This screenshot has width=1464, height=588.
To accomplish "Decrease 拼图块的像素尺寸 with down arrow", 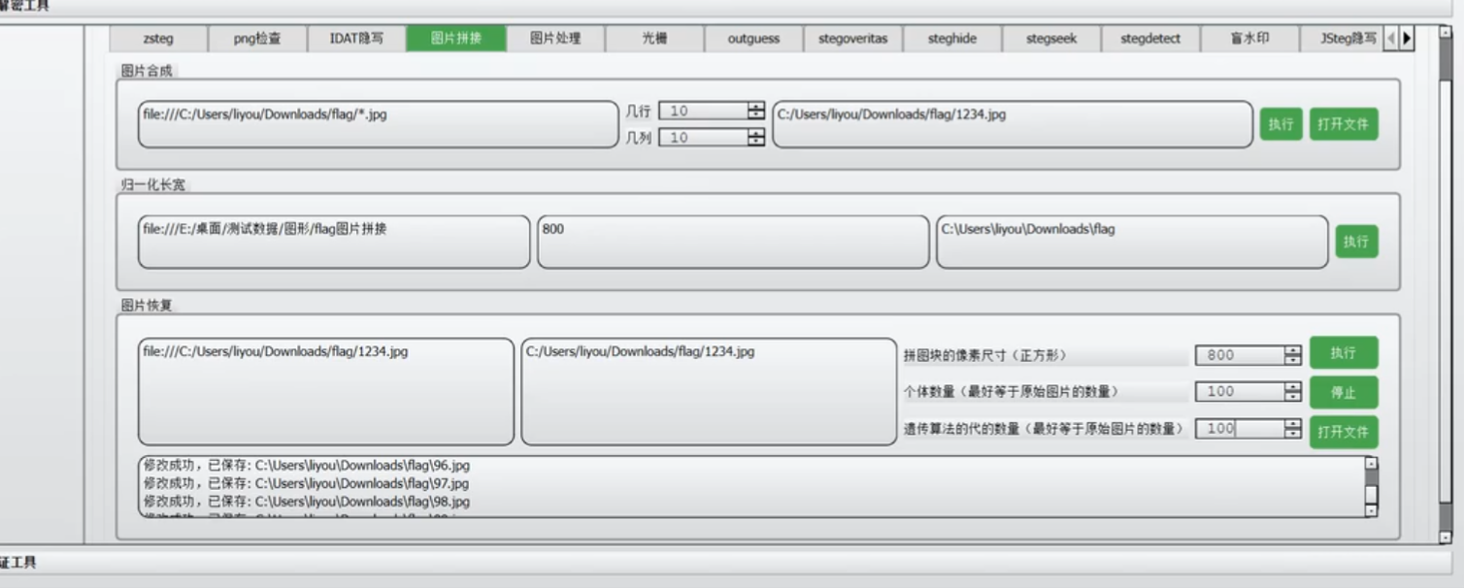I will pos(1292,360).
